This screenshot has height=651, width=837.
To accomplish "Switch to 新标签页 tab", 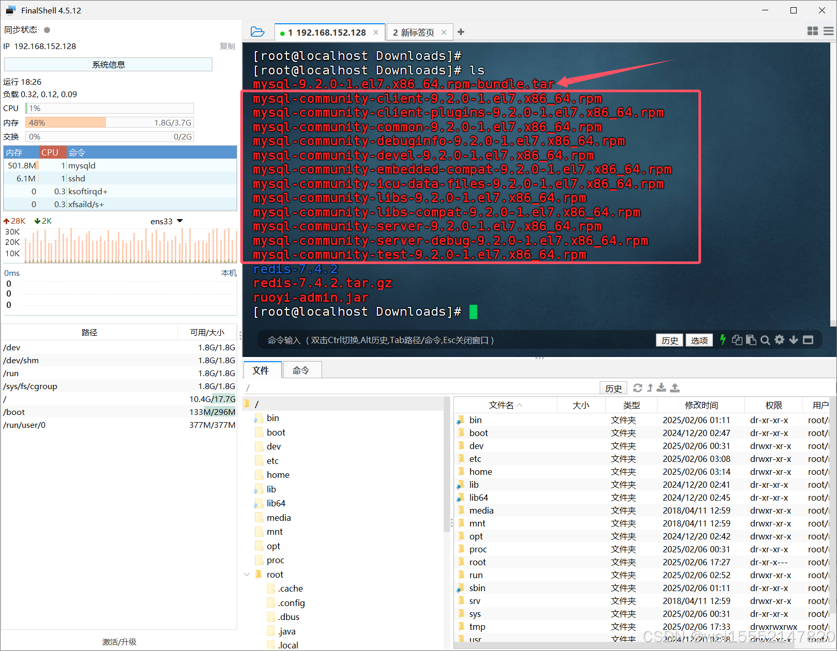I will pyautogui.click(x=420, y=32).
